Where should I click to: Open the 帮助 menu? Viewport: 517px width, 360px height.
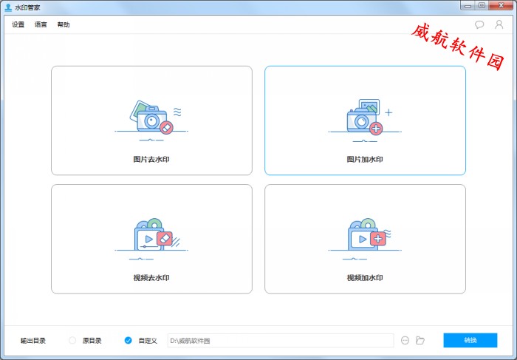click(x=64, y=24)
